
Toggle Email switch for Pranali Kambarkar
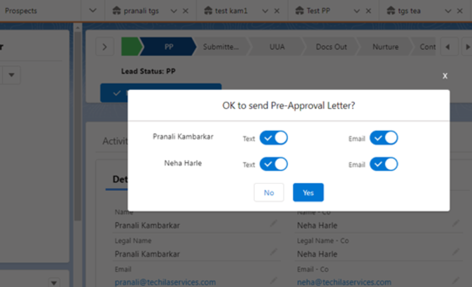(384, 138)
